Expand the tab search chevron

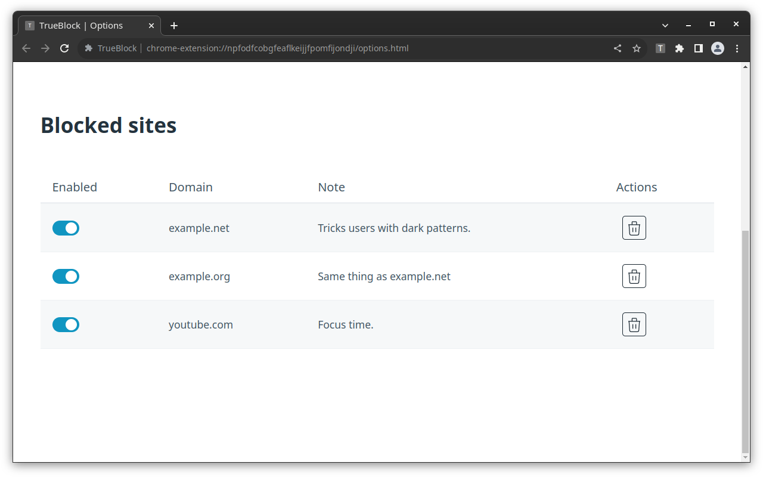pos(665,25)
